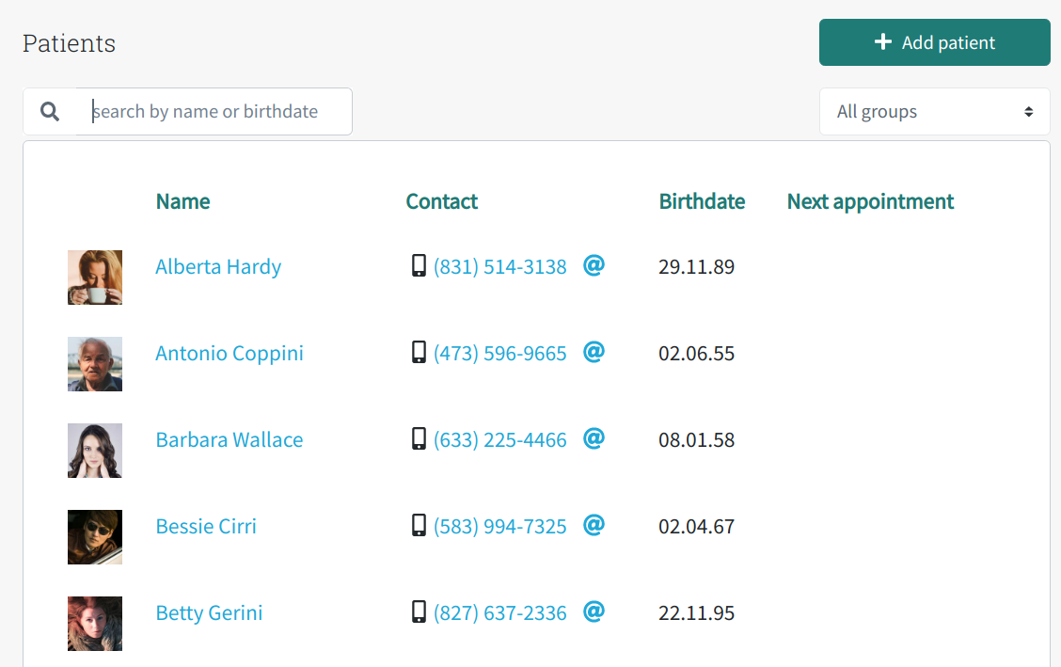Click birthdate 08.01.58
Screen dimensions: 1061x667
pyautogui.click(x=696, y=439)
